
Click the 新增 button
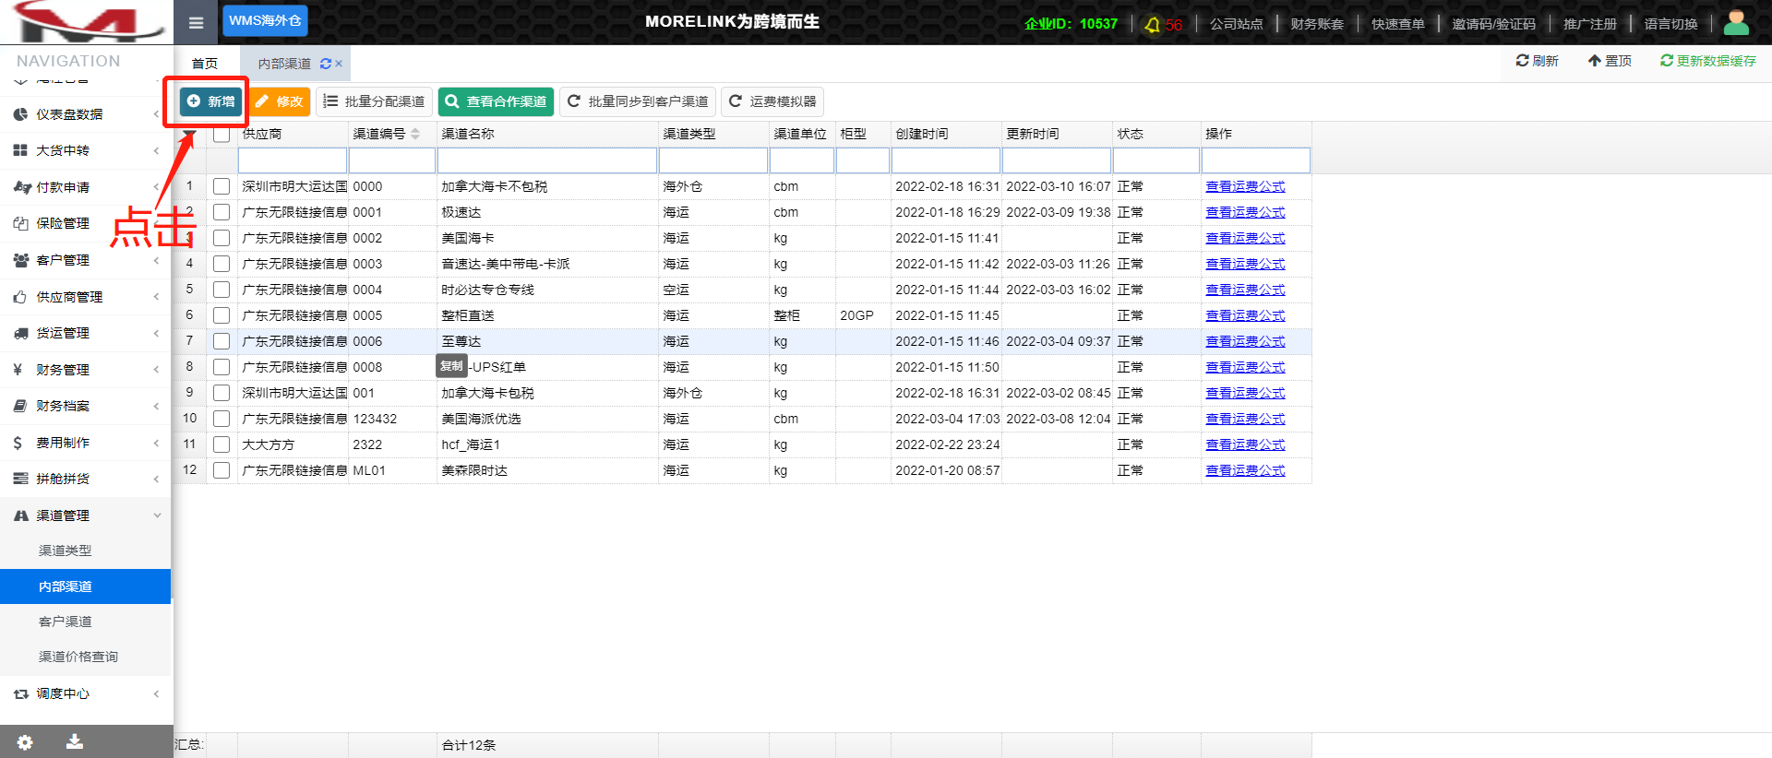[210, 101]
